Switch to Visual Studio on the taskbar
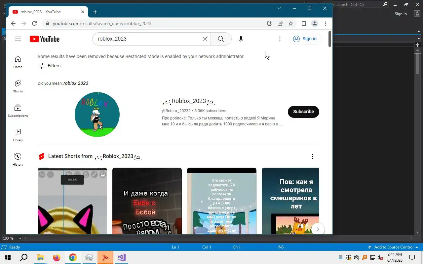Viewport: 423px width, 264px height. [x=121, y=257]
